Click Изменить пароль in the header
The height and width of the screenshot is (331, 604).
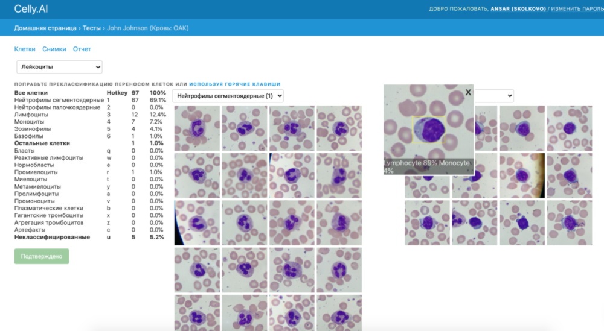click(577, 9)
